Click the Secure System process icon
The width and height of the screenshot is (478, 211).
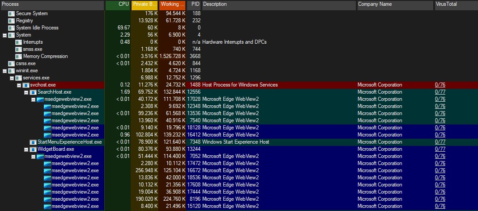(x=12, y=13)
